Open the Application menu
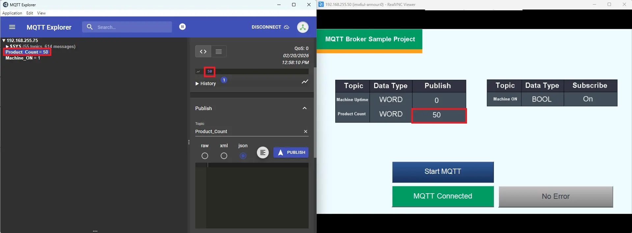 (12, 13)
